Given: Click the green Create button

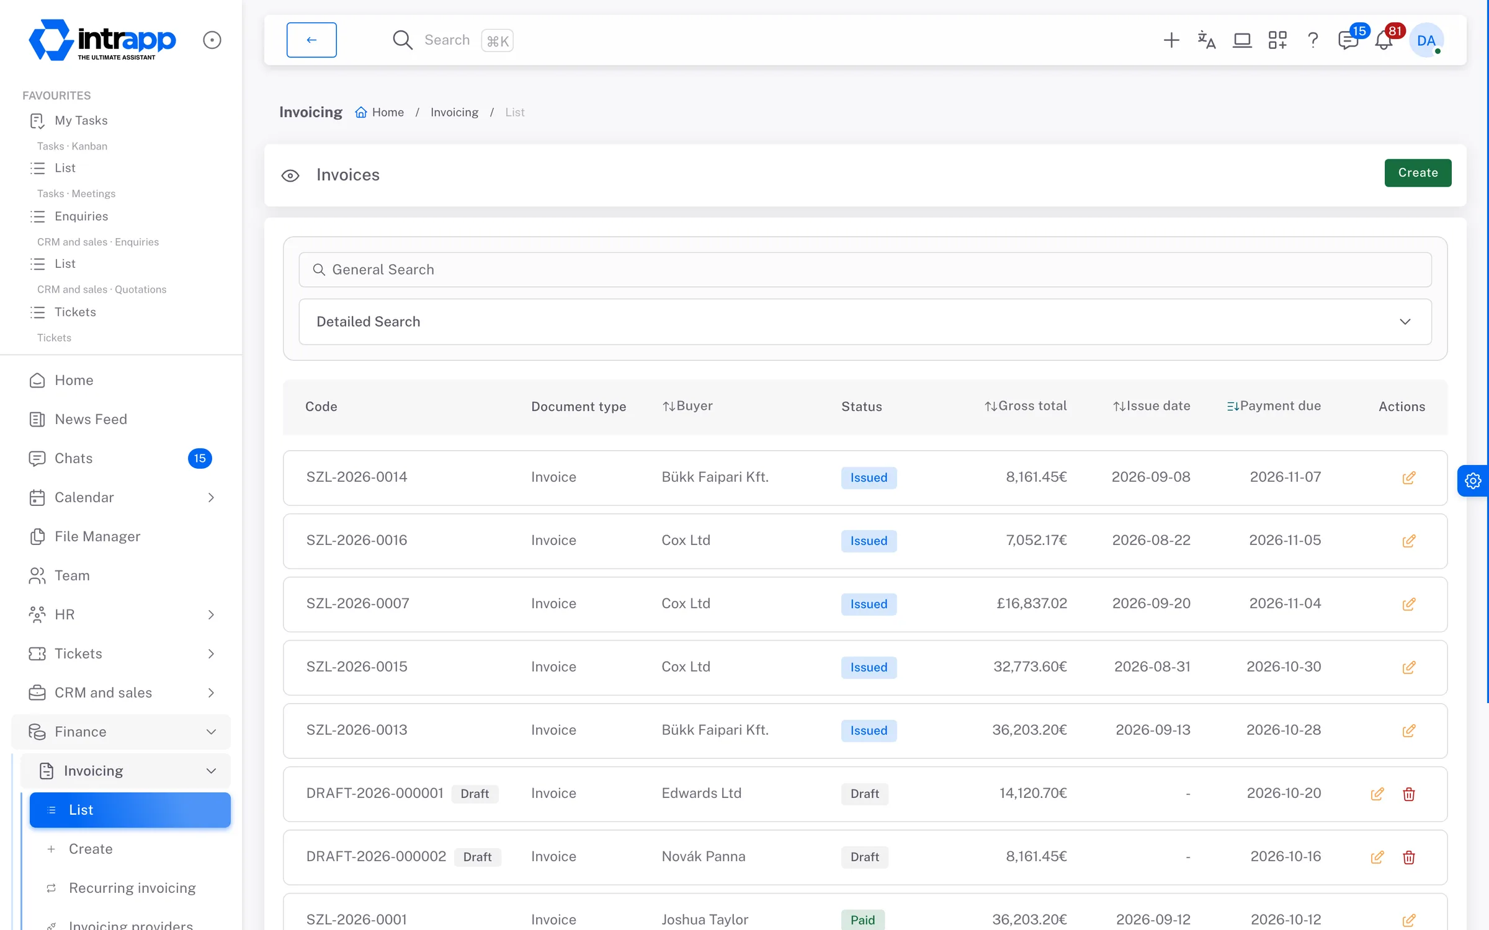Looking at the screenshot, I should pos(1418,173).
